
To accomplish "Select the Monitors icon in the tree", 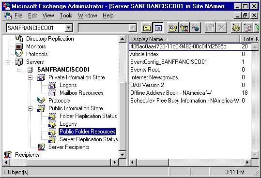I will (x=18, y=46).
